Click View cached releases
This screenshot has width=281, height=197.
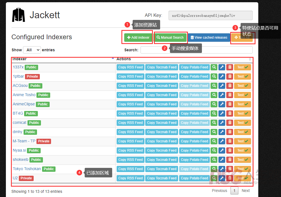pyautogui.click(x=209, y=38)
